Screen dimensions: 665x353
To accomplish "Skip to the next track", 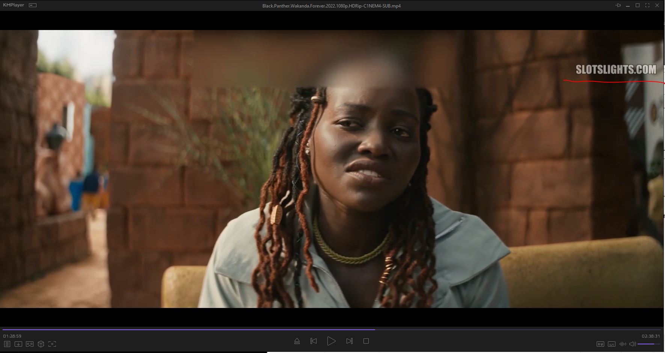I will pos(349,341).
